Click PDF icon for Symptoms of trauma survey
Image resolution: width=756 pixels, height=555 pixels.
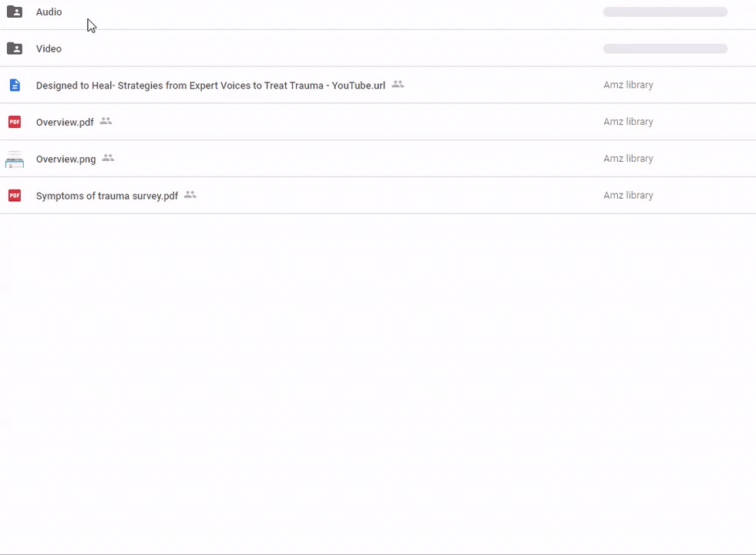14,196
